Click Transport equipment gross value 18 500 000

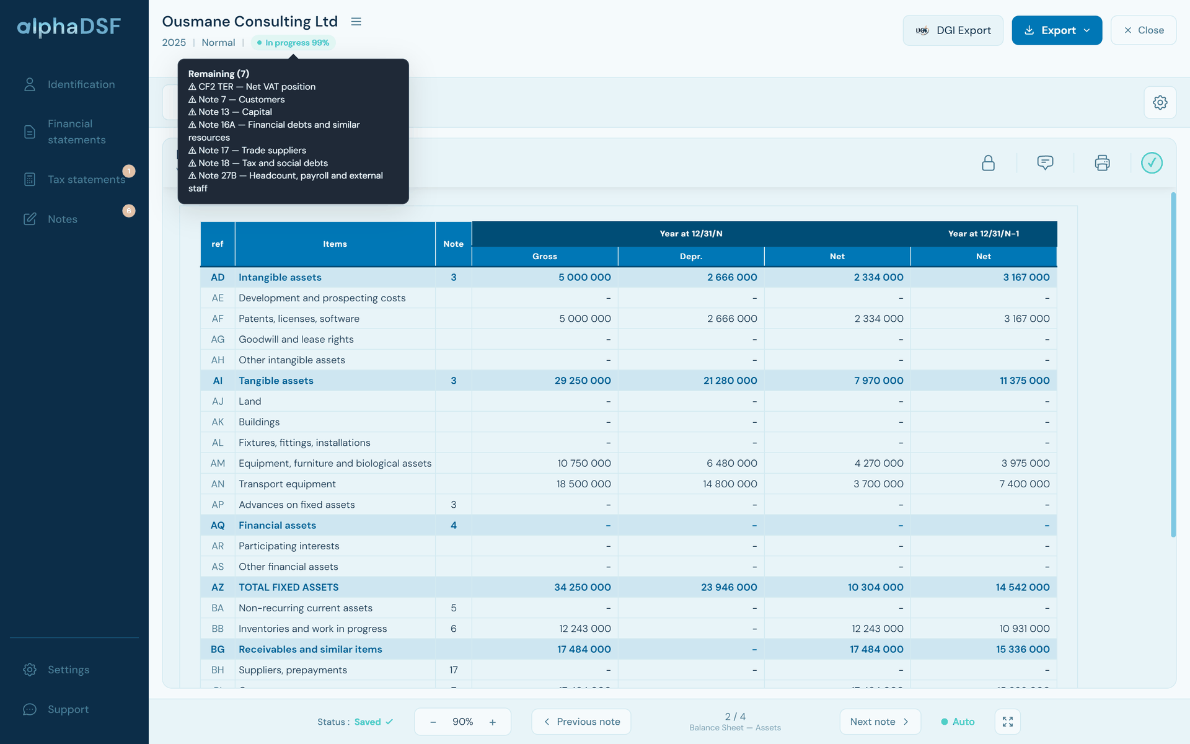click(584, 484)
